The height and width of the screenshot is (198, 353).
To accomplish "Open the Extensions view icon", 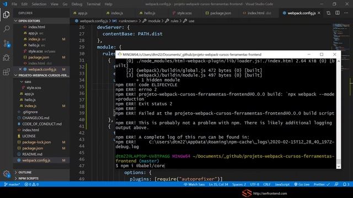I will [x=6, y=72].
